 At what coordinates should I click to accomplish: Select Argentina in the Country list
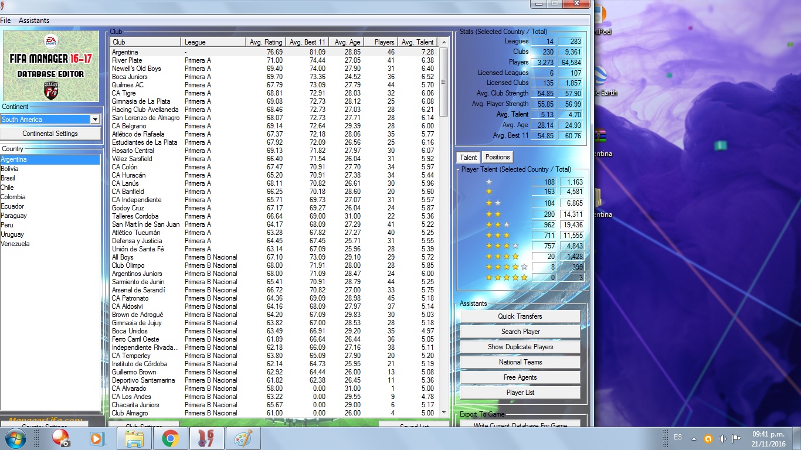point(50,159)
